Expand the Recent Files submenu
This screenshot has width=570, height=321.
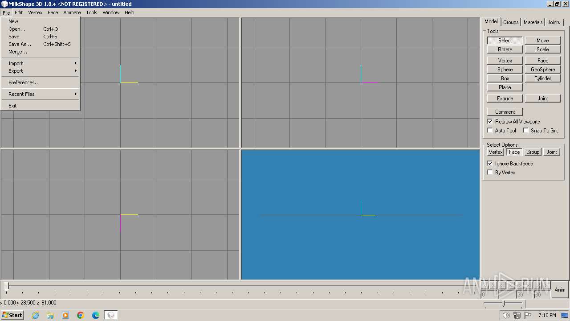click(x=41, y=94)
